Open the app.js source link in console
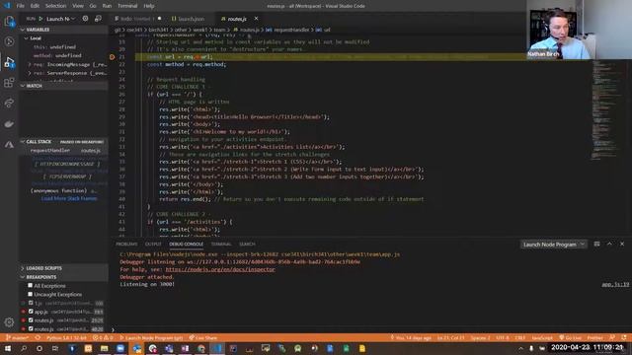Screen dimensions: 632x355 click(x=615, y=284)
